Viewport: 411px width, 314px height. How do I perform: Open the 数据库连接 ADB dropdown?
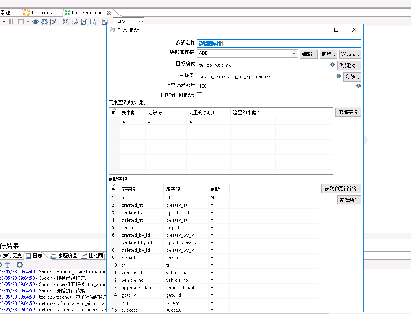point(294,53)
